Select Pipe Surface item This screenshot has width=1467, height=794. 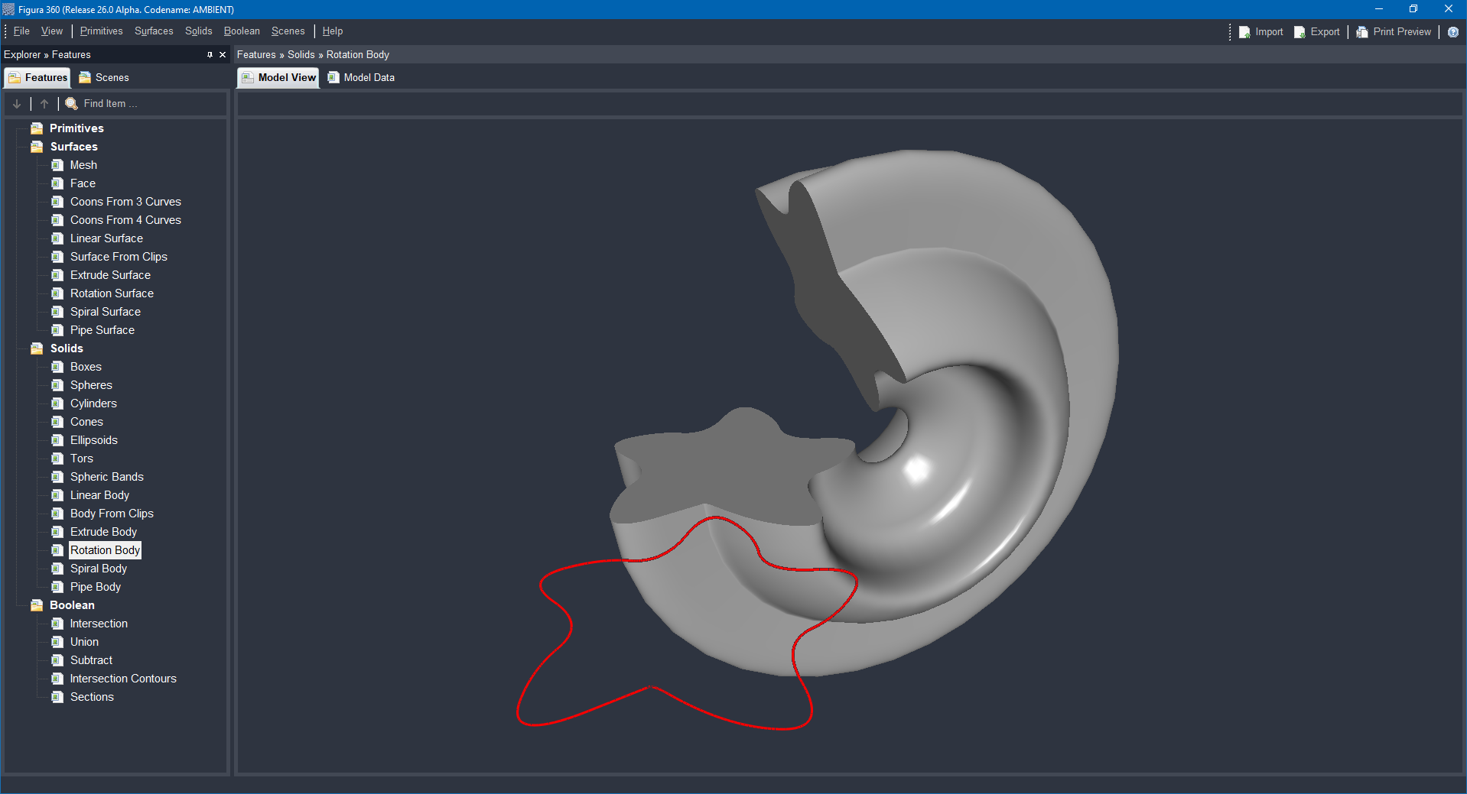[x=102, y=330]
